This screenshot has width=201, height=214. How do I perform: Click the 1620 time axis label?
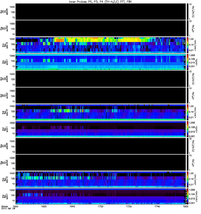44,206
